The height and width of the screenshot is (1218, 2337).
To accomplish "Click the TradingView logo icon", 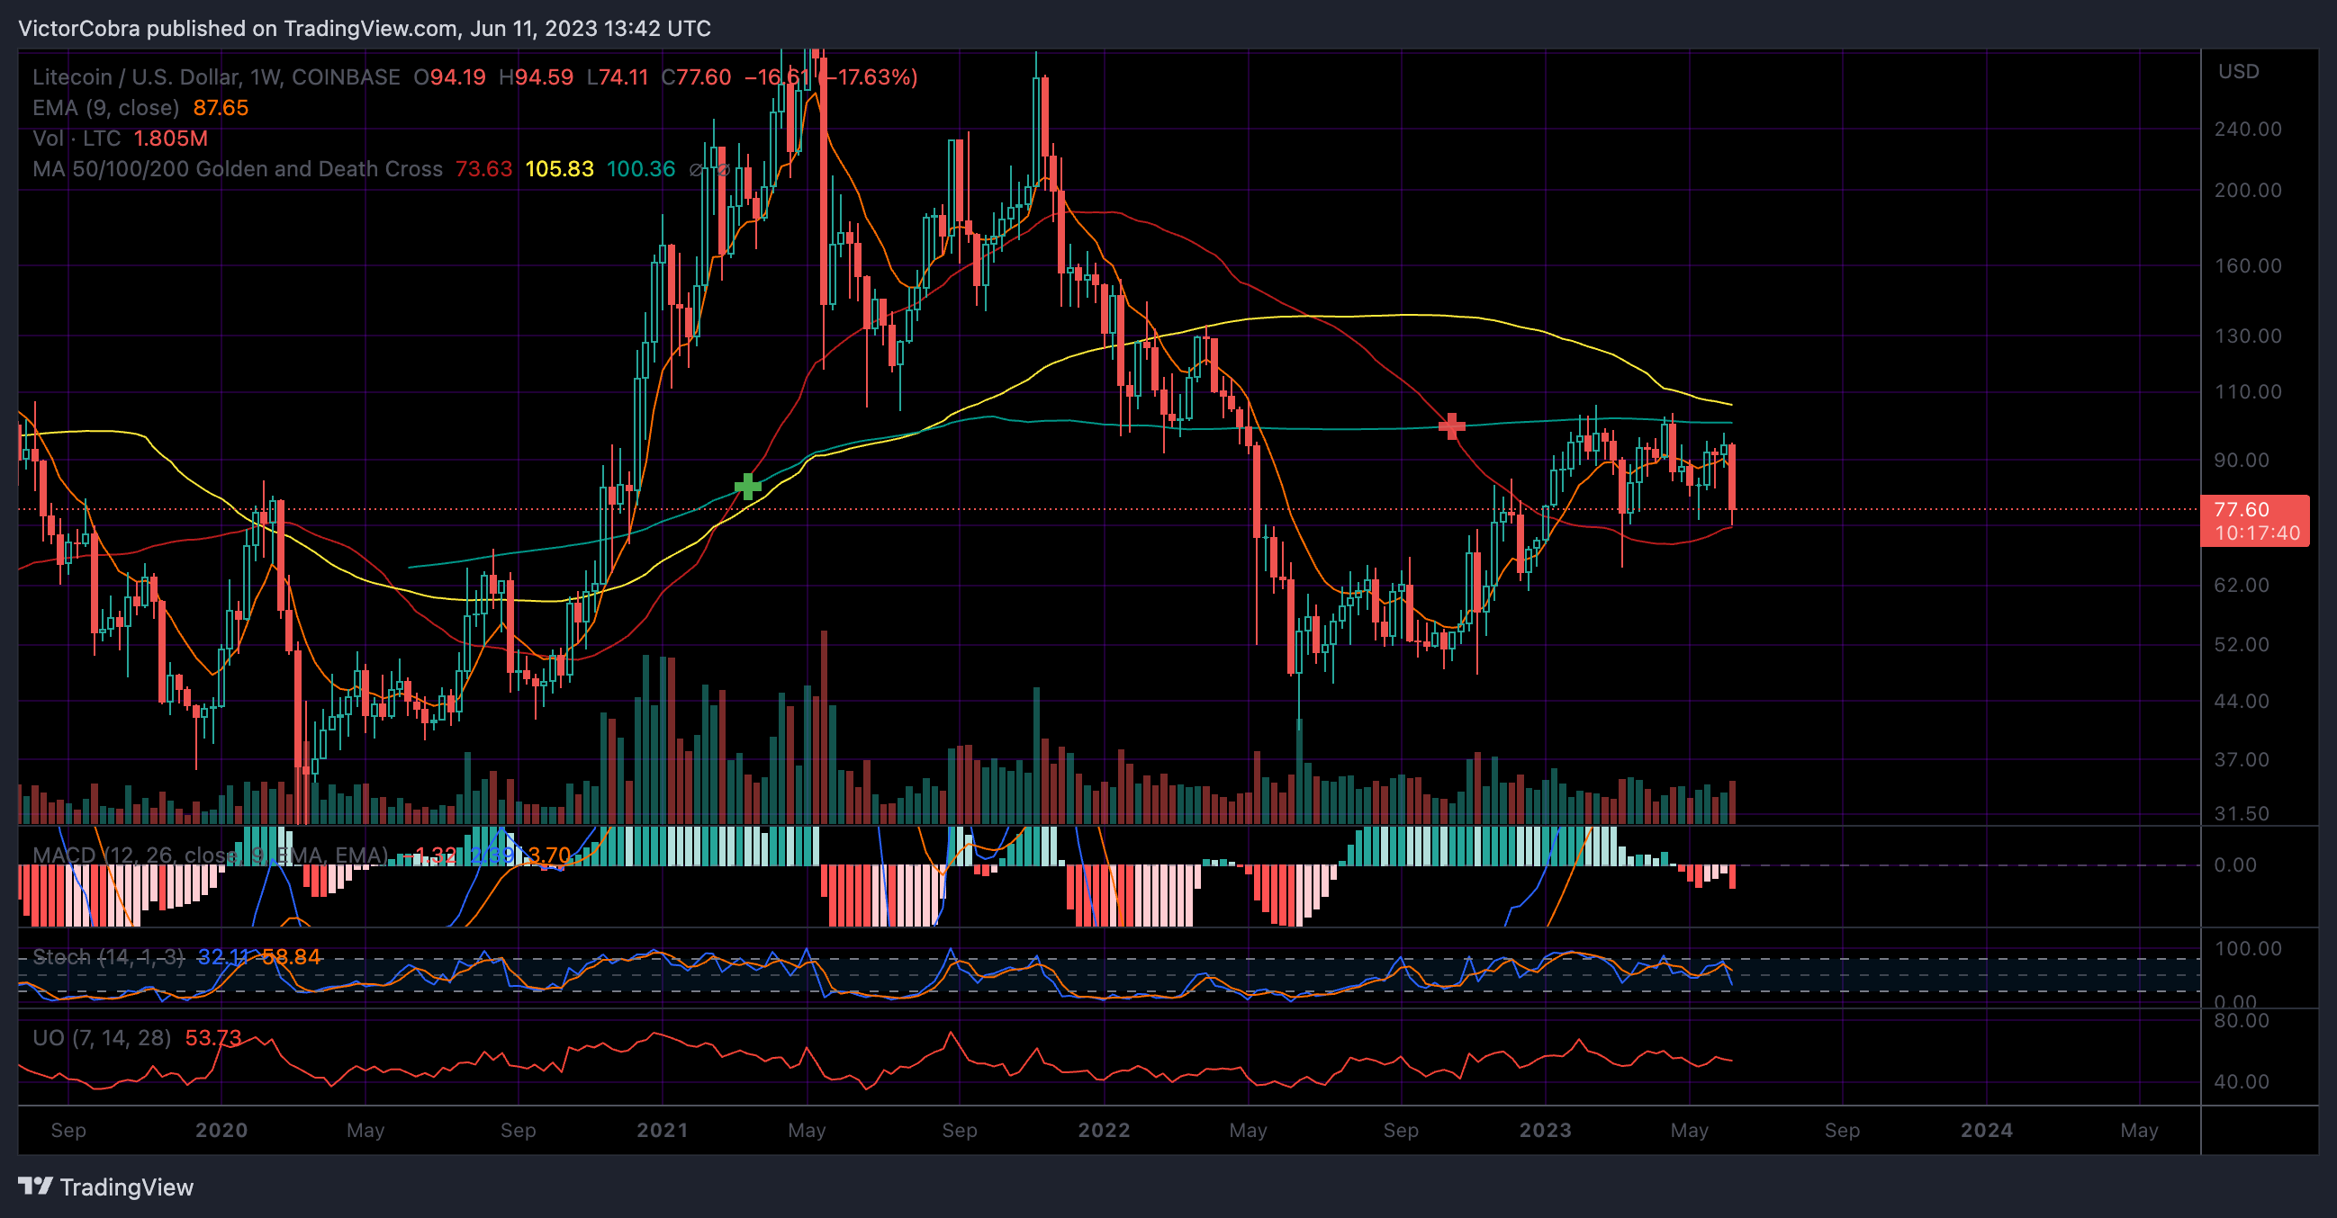I will [x=35, y=1187].
